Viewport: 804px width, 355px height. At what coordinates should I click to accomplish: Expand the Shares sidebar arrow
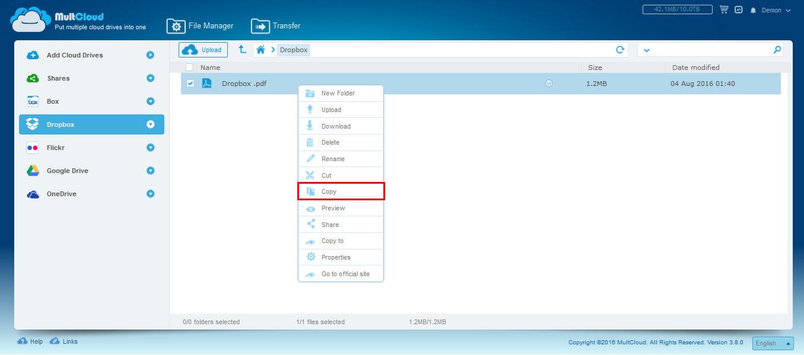pyautogui.click(x=150, y=78)
